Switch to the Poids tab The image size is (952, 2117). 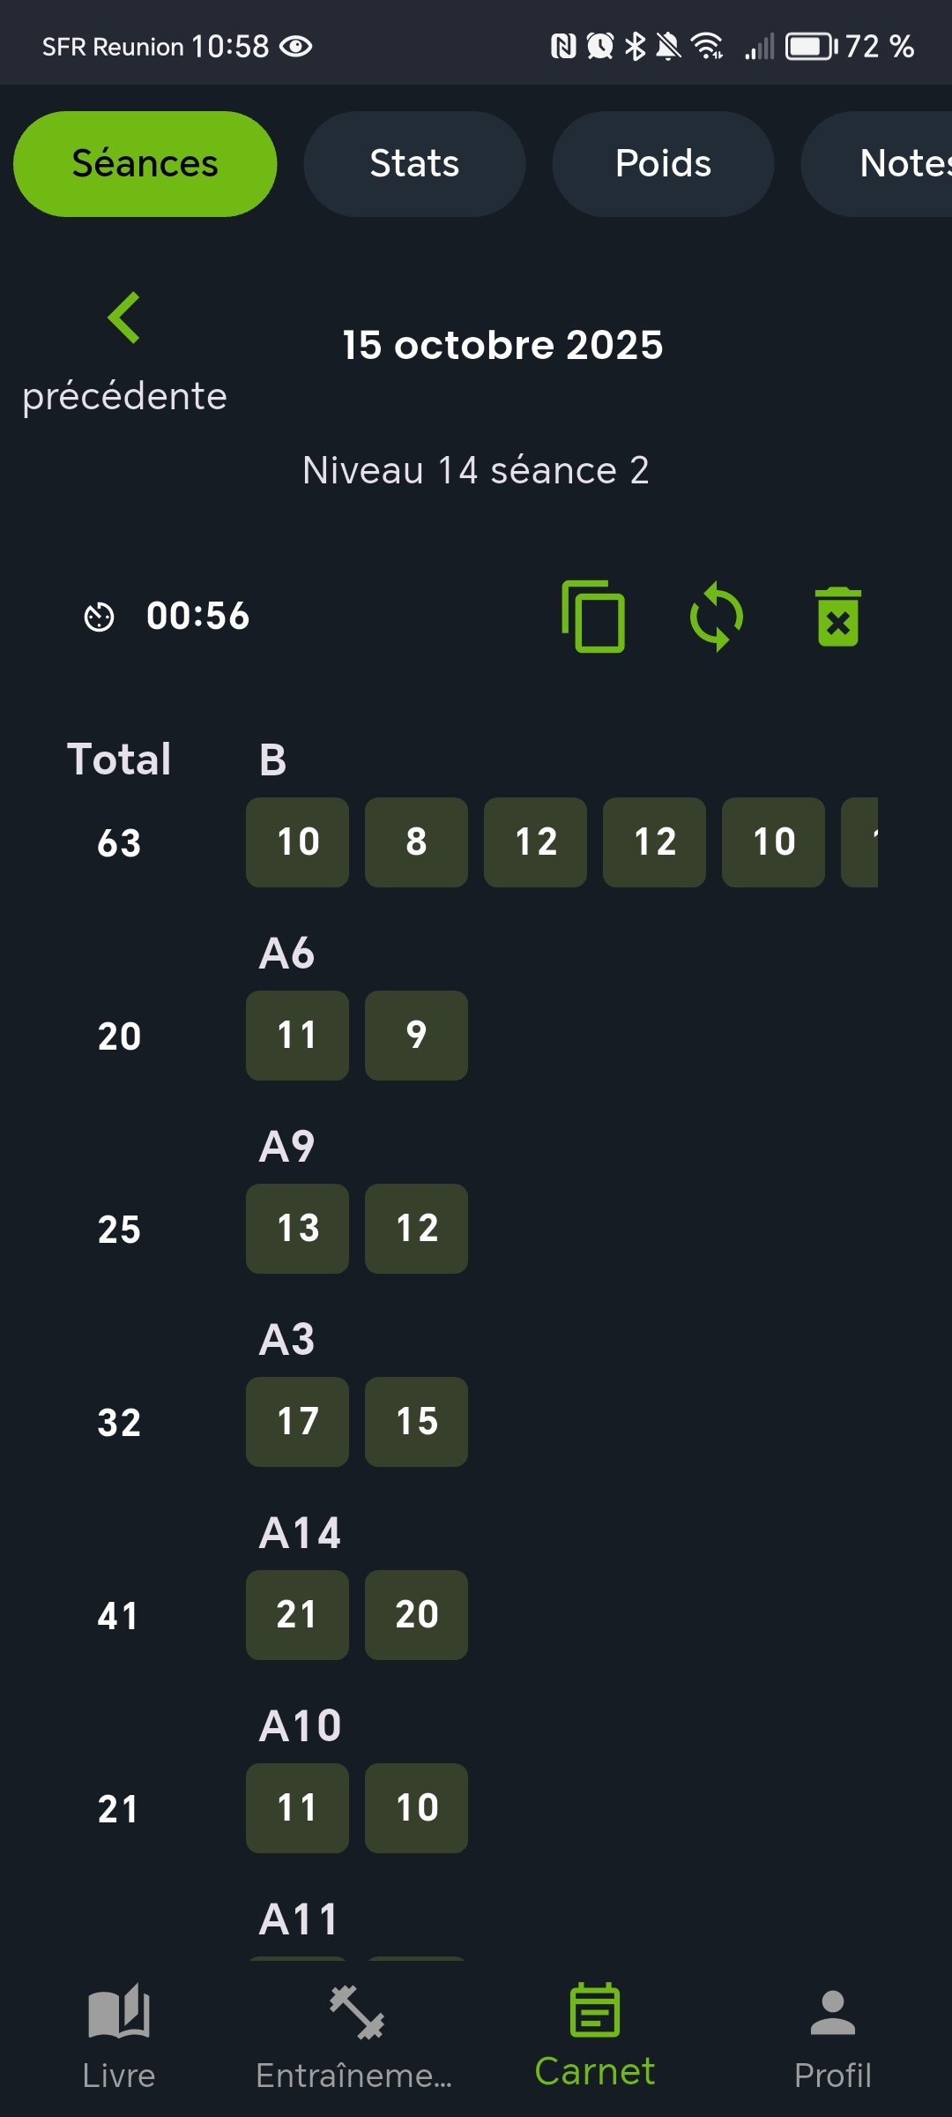[663, 164]
